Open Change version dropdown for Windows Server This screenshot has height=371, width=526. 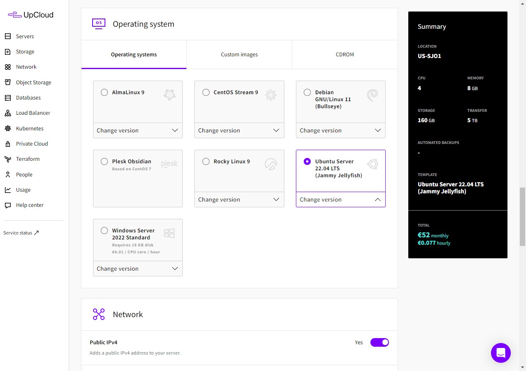click(137, 269)
